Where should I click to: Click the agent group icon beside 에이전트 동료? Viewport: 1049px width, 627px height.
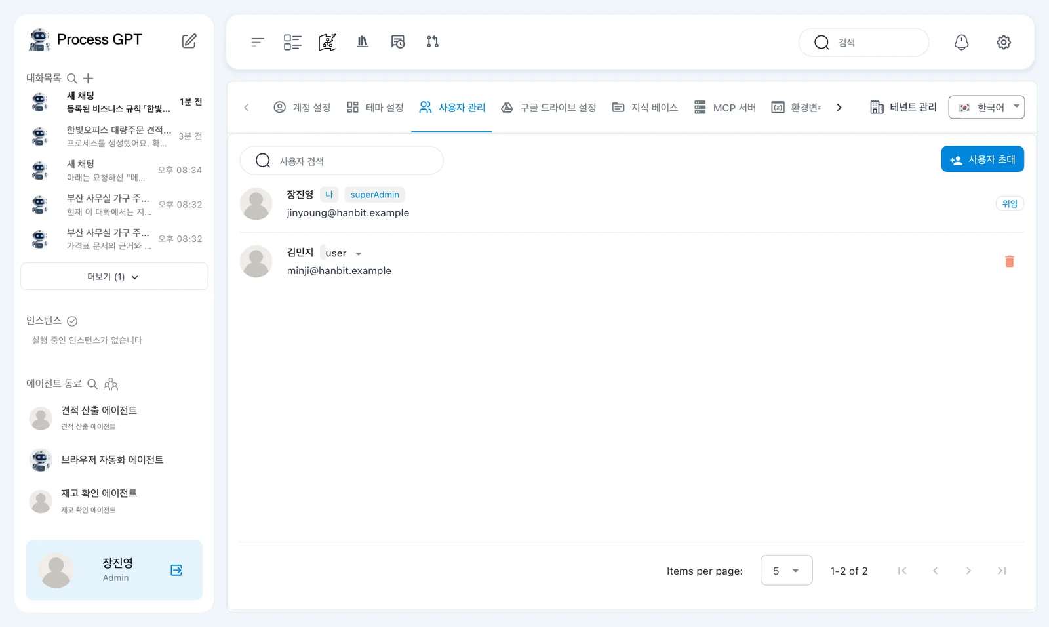[x=111, y=384]
